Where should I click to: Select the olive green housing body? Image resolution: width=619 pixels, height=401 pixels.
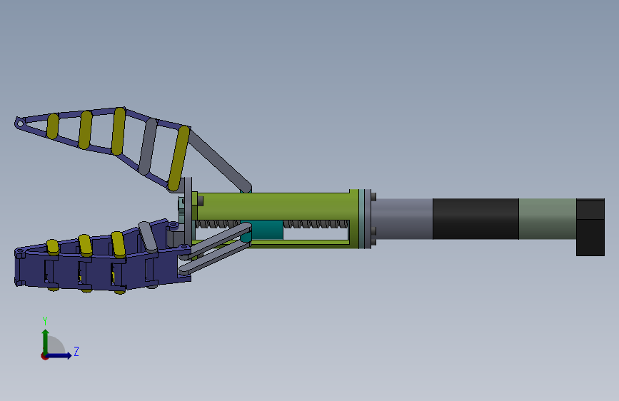click(276, 206)
